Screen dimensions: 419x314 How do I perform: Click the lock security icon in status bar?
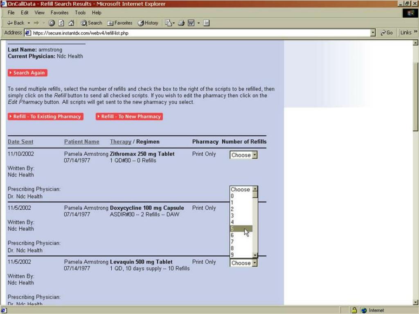click(354, 310)
